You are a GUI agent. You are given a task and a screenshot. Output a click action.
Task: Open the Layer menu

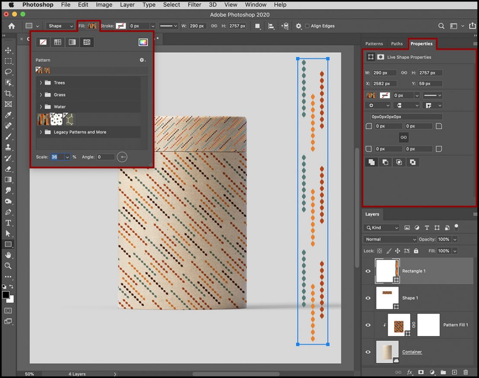(x=127, y=5)
